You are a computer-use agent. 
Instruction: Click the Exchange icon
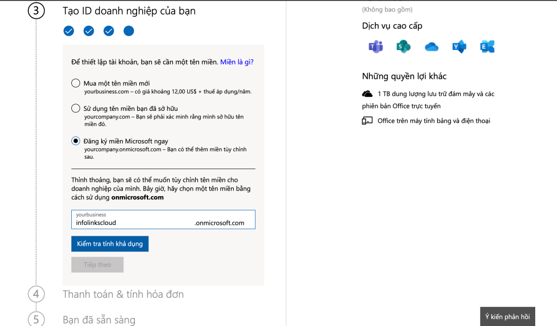click(x=487, y=47)
